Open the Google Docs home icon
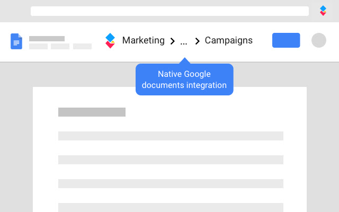Screen dimensions: 339x212 16,41
